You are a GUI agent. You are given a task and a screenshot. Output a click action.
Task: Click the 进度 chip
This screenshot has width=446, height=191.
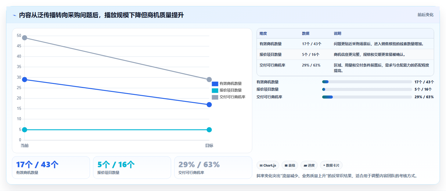click(309, 165)
